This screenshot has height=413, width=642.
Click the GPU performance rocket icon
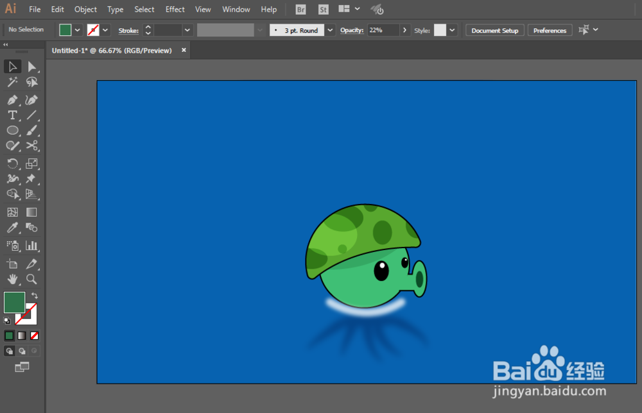click(x=377, y=10)
